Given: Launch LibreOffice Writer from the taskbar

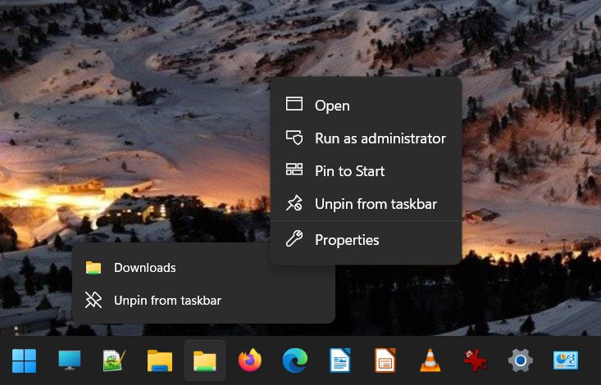Looking at the screenshot, I should (x=339, y=360).
